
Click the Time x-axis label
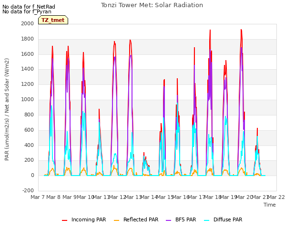270,205
